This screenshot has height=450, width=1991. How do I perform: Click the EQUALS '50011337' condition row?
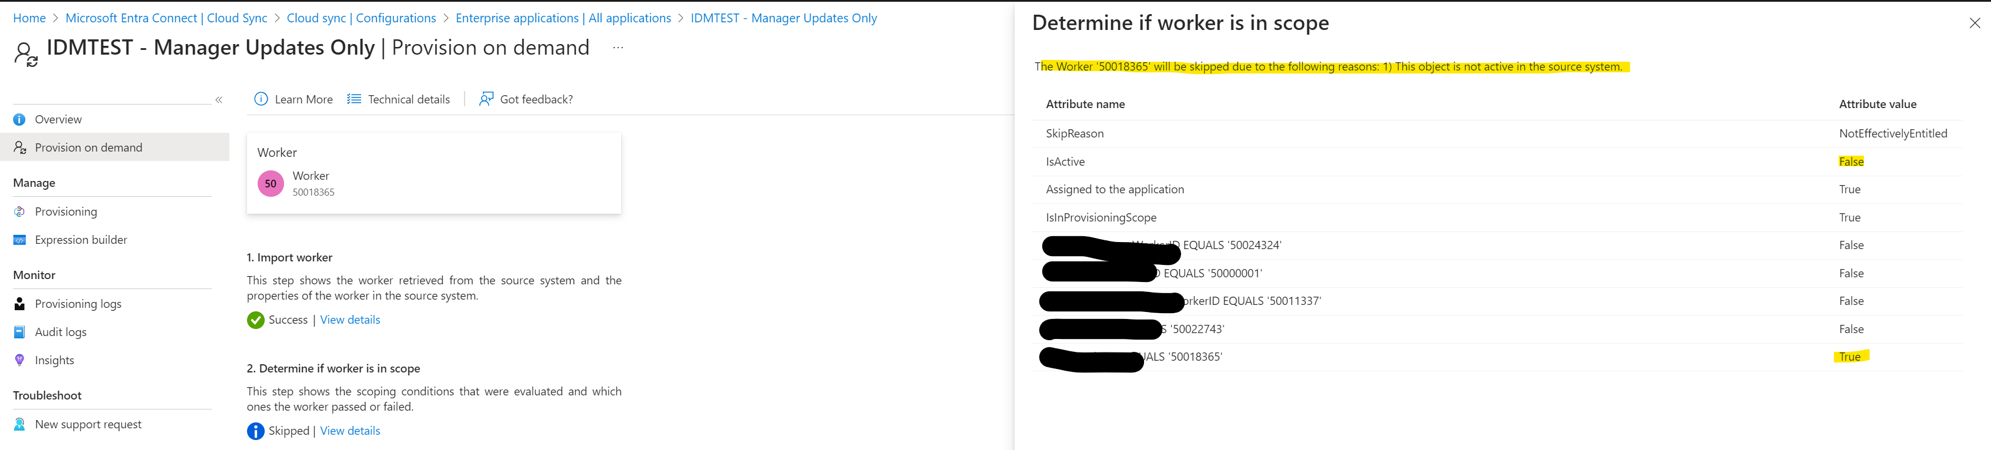1497,301
